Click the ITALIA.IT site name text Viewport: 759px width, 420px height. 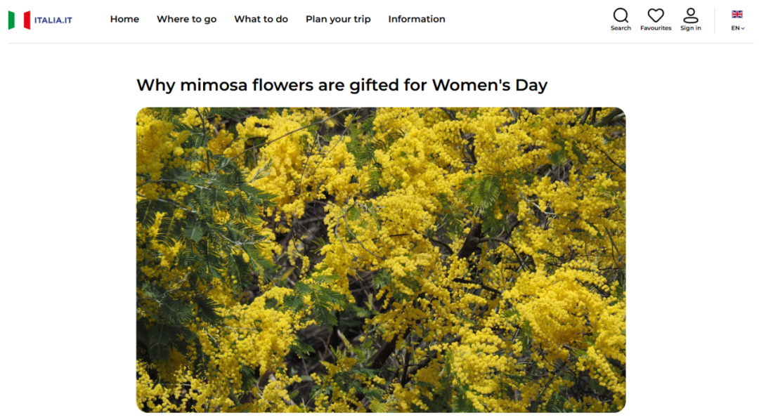[53, 20]
